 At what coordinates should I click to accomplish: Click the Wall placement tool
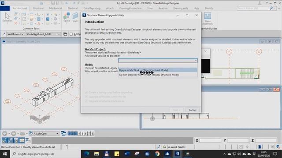click(x=75, y=16)
